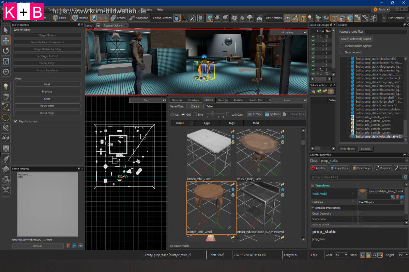Click the Outputs button in Object Properties
409x272 pixels.
(x=383, y=168)
